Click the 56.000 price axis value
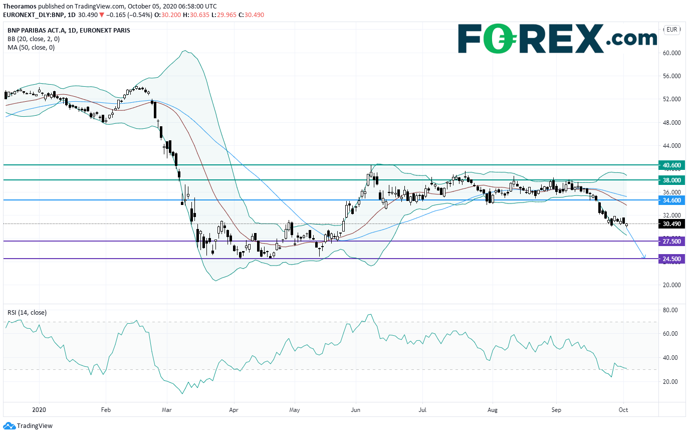689x435 pixels. [671, 76]
